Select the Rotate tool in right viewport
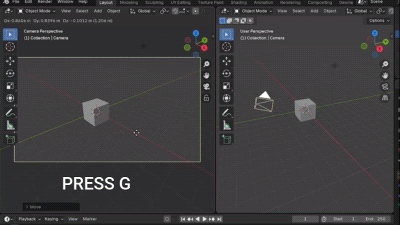The height and width of the screenshot is (225, 400). (226, 73)
